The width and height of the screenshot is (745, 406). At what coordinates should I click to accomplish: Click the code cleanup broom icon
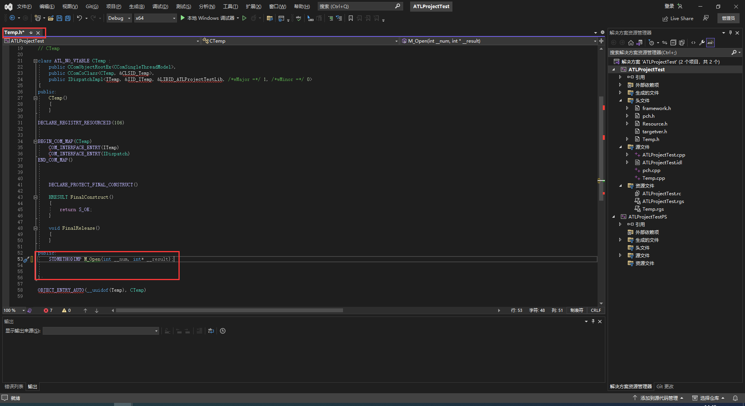26,259
